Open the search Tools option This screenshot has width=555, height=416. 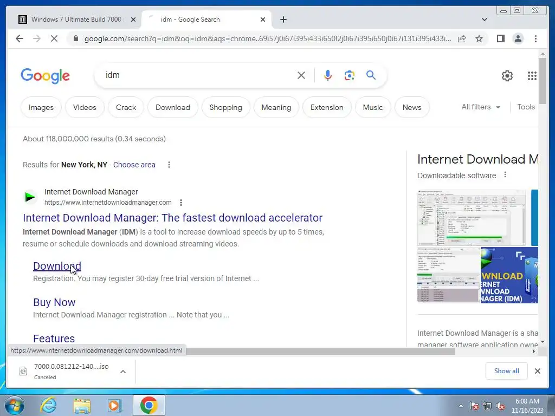pos(526,107)
